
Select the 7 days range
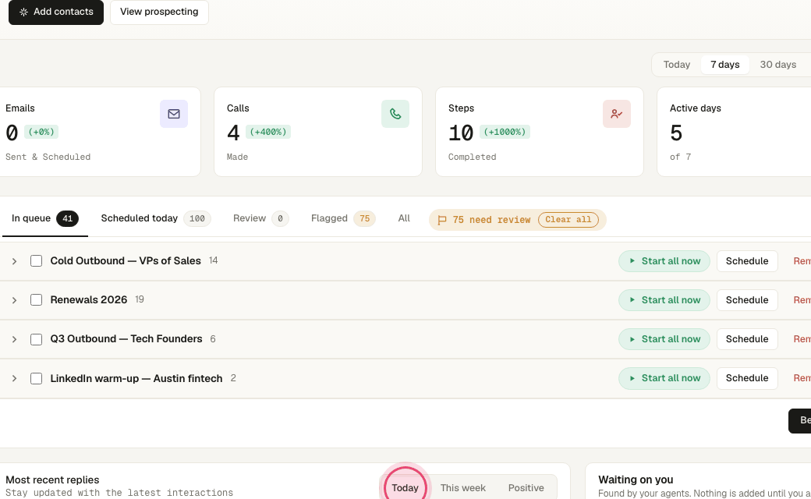pos(724,65)
